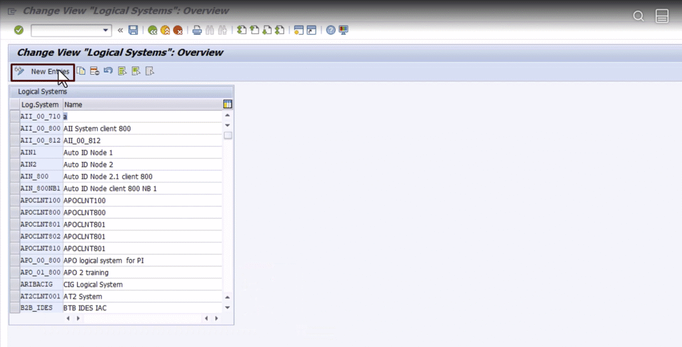Click the Customize Local Layout monitor icon
The width and height of the screenshot is (682, 347).
click(x=344, y=30)
